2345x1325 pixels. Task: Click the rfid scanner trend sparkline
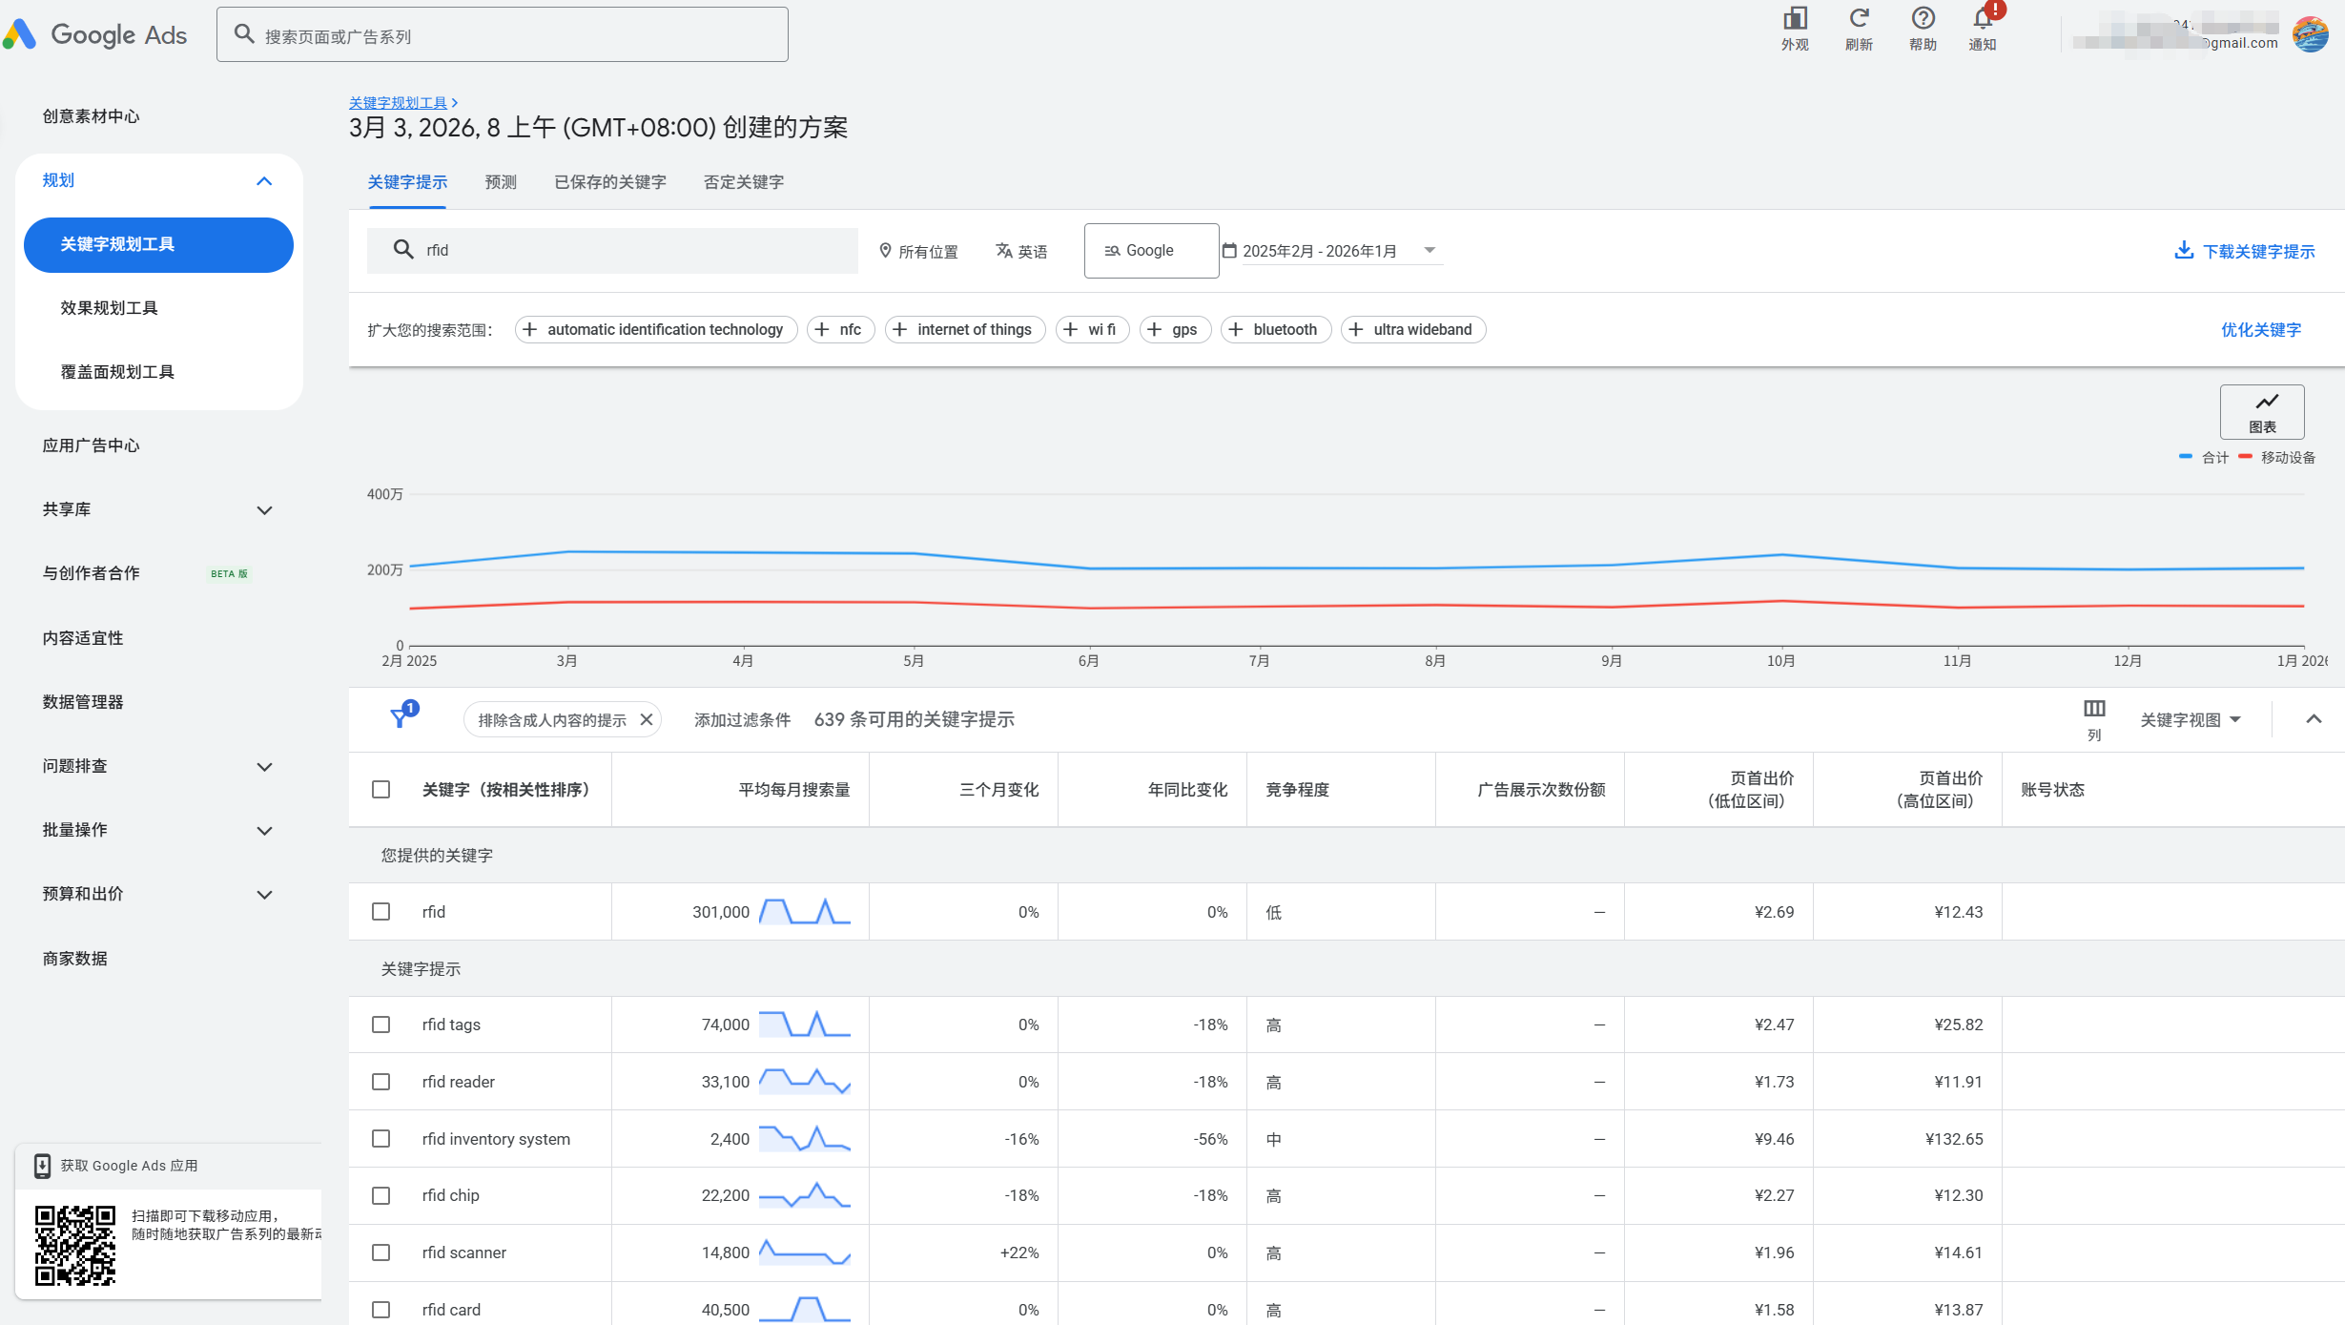click(804, 1253)
